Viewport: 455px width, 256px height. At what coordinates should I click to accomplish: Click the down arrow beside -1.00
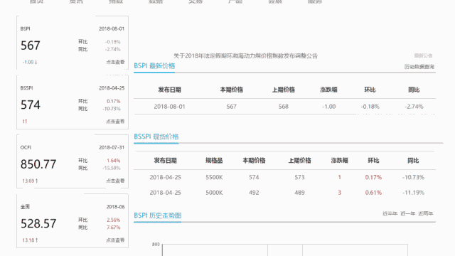point(36,62)
